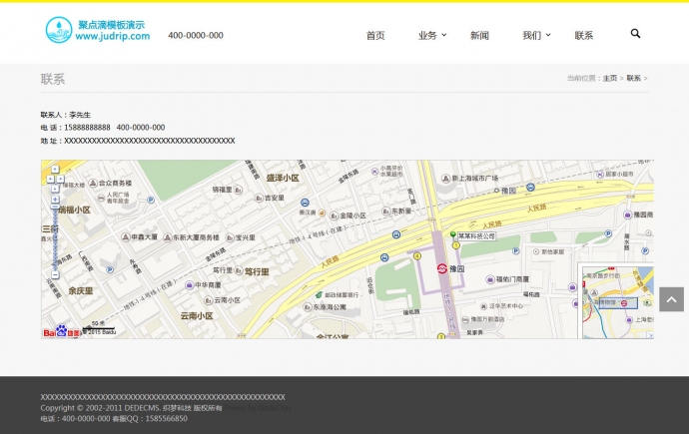This screenshot has width=689, height=434.
Task: Click the 人民广场青年旅舍 hostel icon
Action: click(101, 198)
